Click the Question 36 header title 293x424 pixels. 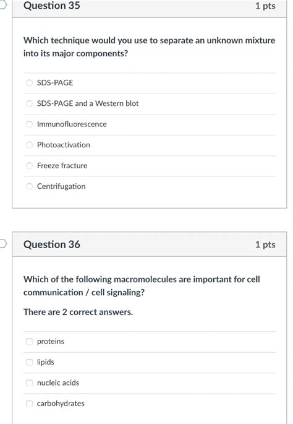[52, 244]
